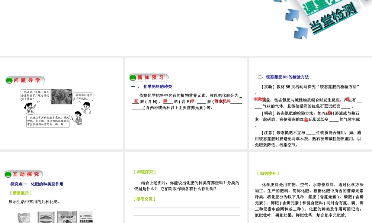372x223 pixels.
Task: Click the green label [归纳提升]
Action: [x=268, y=174]
